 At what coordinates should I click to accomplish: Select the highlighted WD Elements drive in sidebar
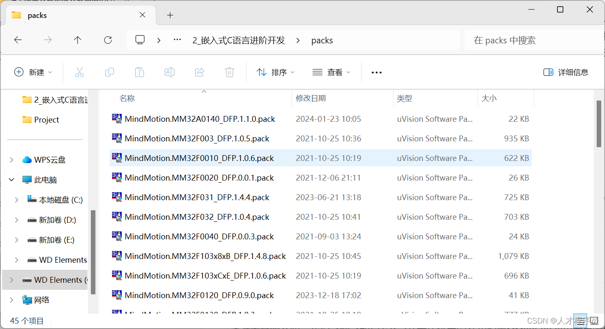(45, 280)
